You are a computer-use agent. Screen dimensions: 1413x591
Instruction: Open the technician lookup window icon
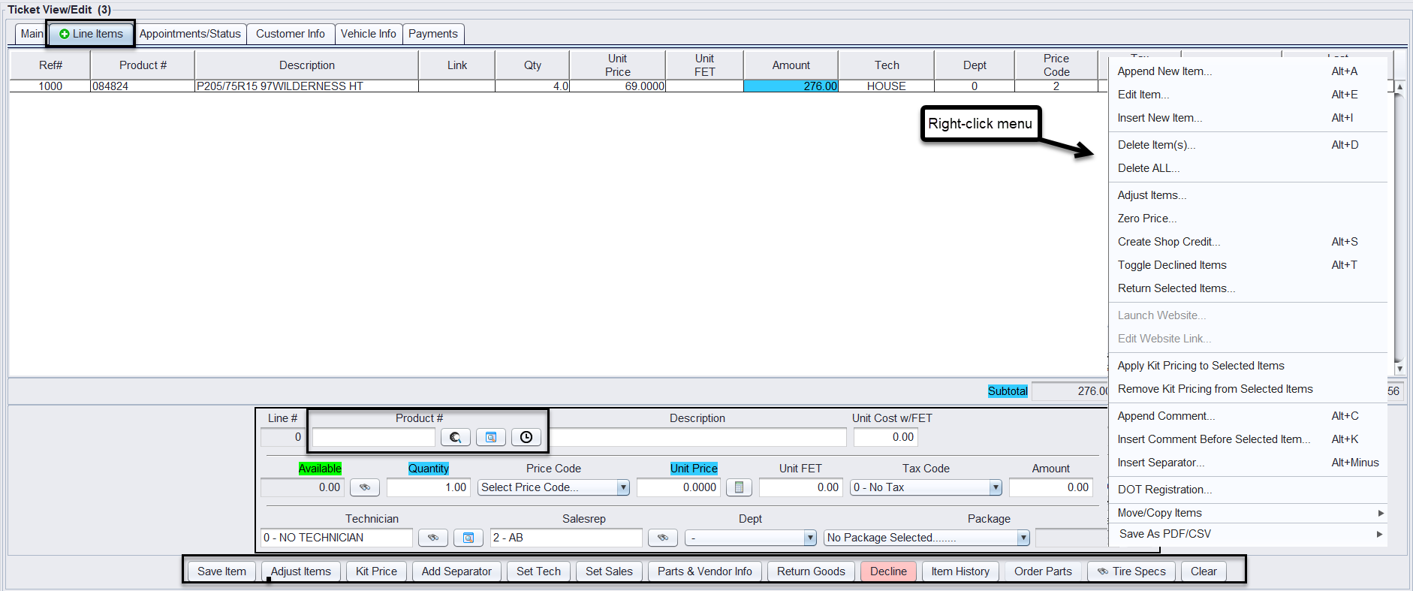click(468, 538)
